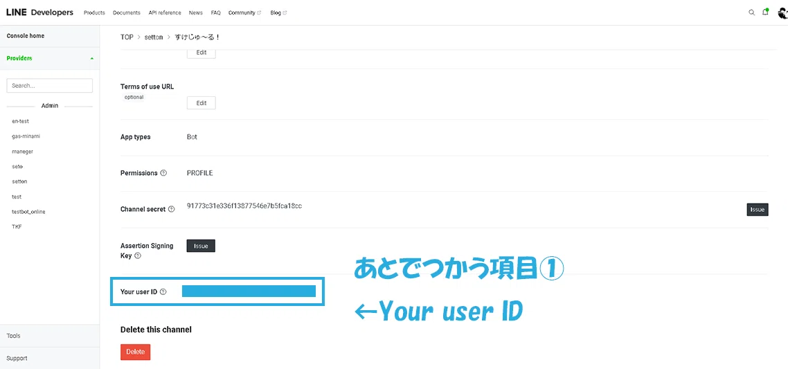Select provider seto
This screenshot has width=788, height=369.
tap(17, 166)
